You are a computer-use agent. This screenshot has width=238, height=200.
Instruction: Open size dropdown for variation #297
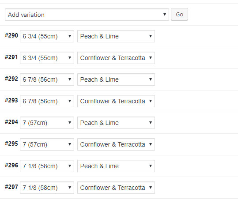(x=47, y=188)
